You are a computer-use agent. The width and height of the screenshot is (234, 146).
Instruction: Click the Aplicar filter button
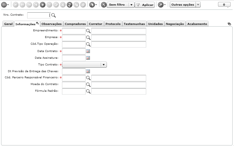(144, 5)
